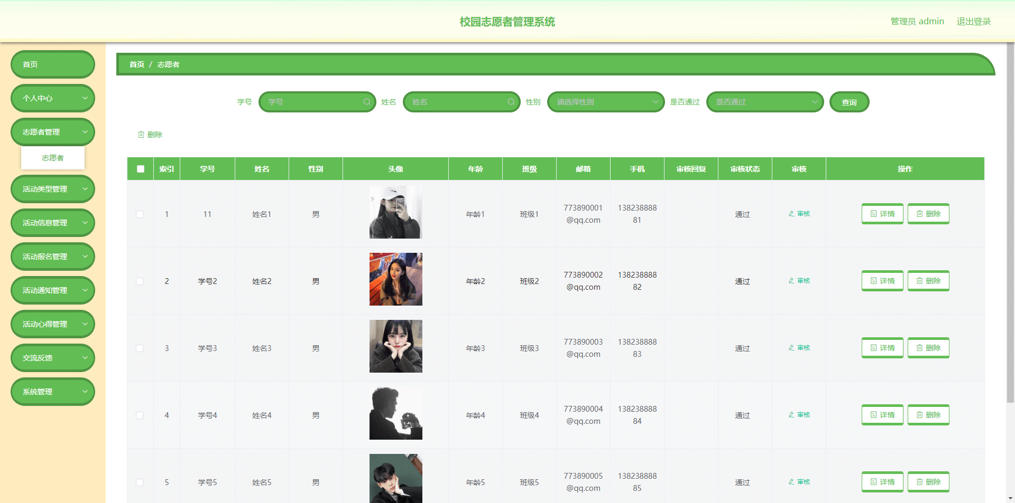Open avatar thumbnail of 姓名1
The image size is (1015, 503).
[396, 212]
